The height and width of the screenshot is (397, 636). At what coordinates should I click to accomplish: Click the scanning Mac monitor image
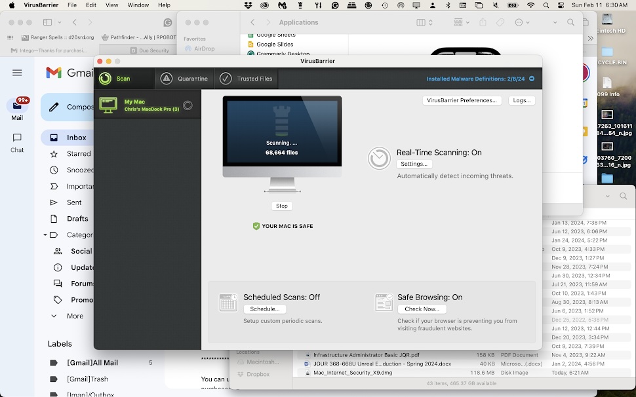pyautogui.click(x=282, y=144)
